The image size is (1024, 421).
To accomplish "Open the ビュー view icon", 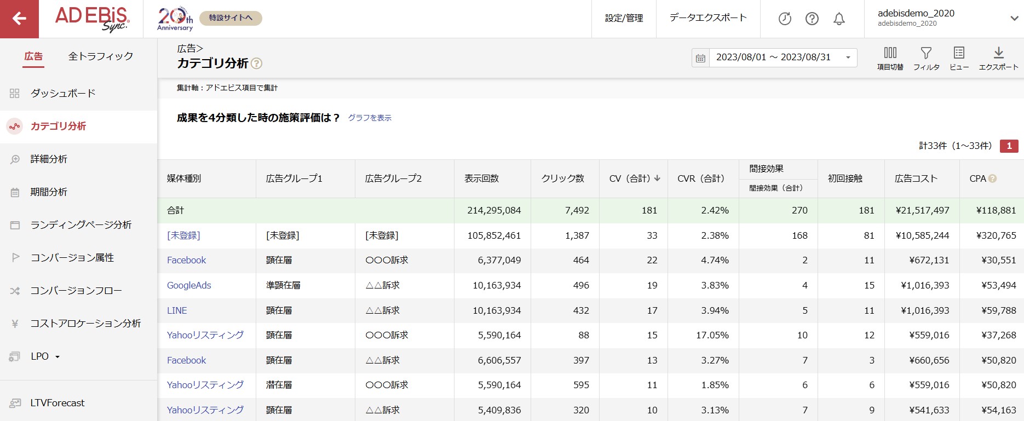I will [x=959, y=53].
